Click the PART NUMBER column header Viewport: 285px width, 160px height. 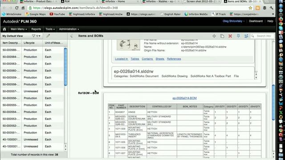tap(121, 107)
